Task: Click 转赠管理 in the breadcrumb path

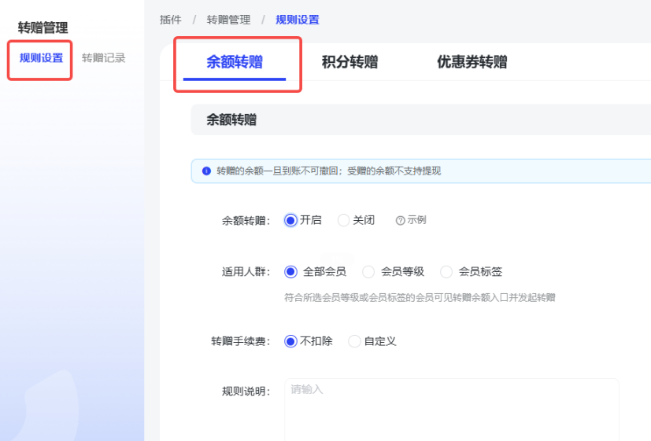Action: click(x=228, y=20)
